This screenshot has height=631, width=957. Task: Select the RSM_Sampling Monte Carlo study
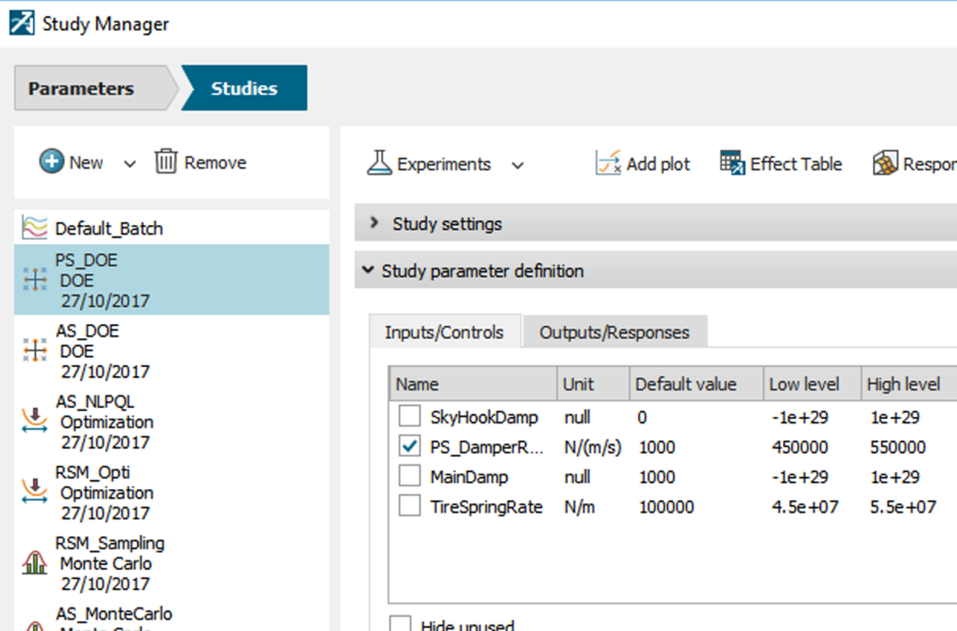[x=172, y=563]
